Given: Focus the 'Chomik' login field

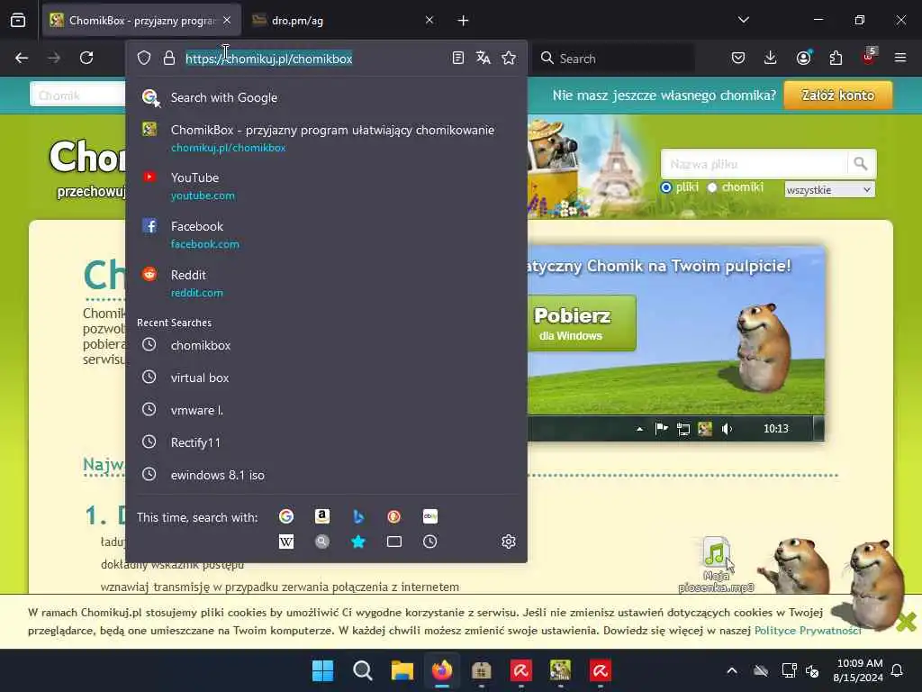Looking at the screenshot, I should tap(77, 96).
